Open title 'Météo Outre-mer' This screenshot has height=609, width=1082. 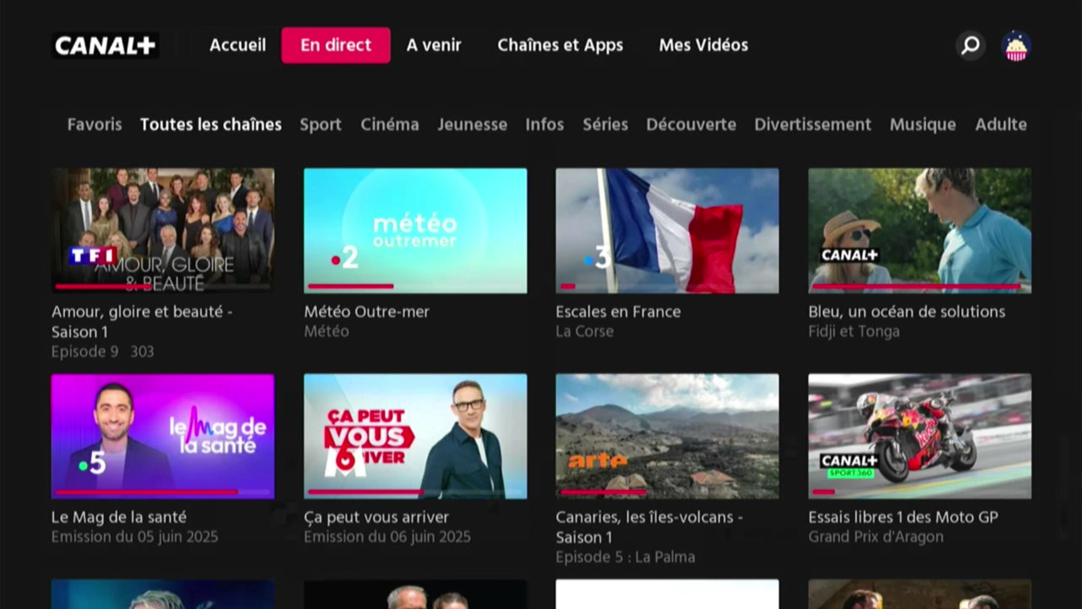pos(367,311)
